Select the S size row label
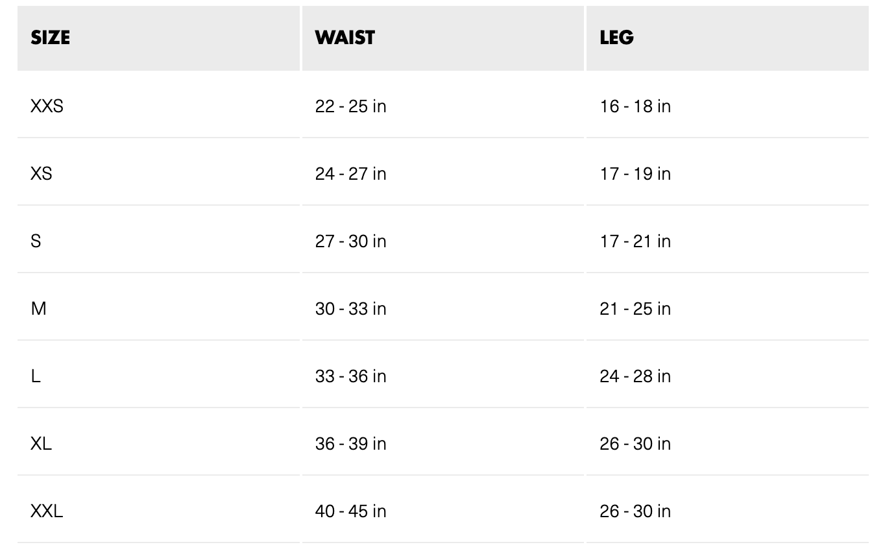The image size is (872, 549). [36, 241]
